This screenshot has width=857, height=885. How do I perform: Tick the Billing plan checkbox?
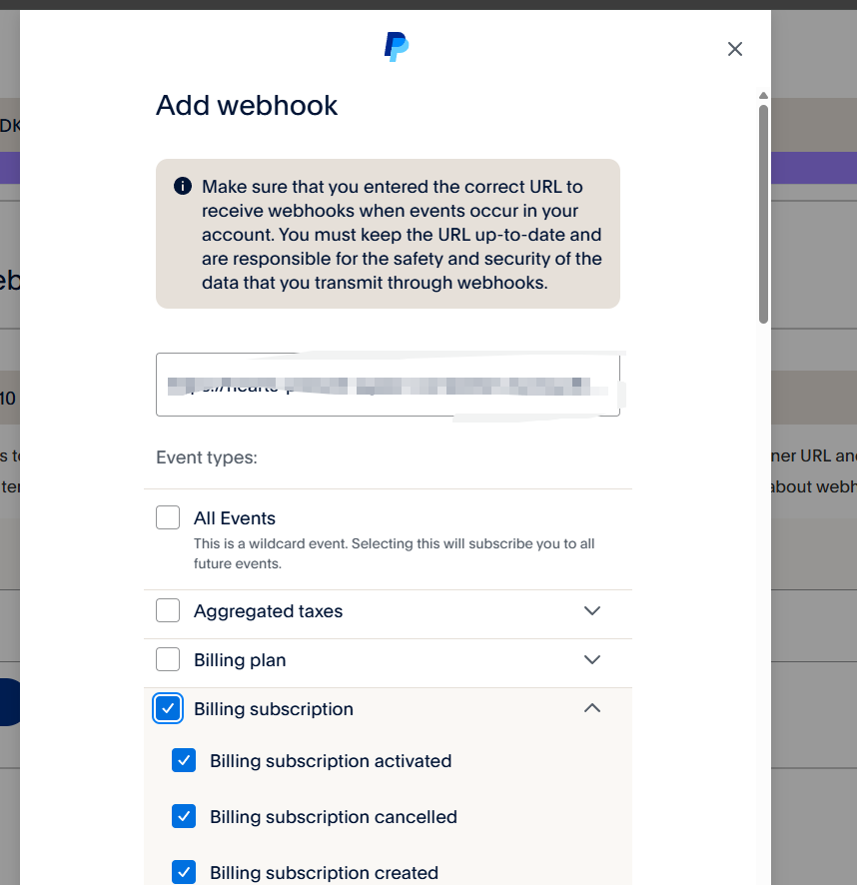click(168, 659)
